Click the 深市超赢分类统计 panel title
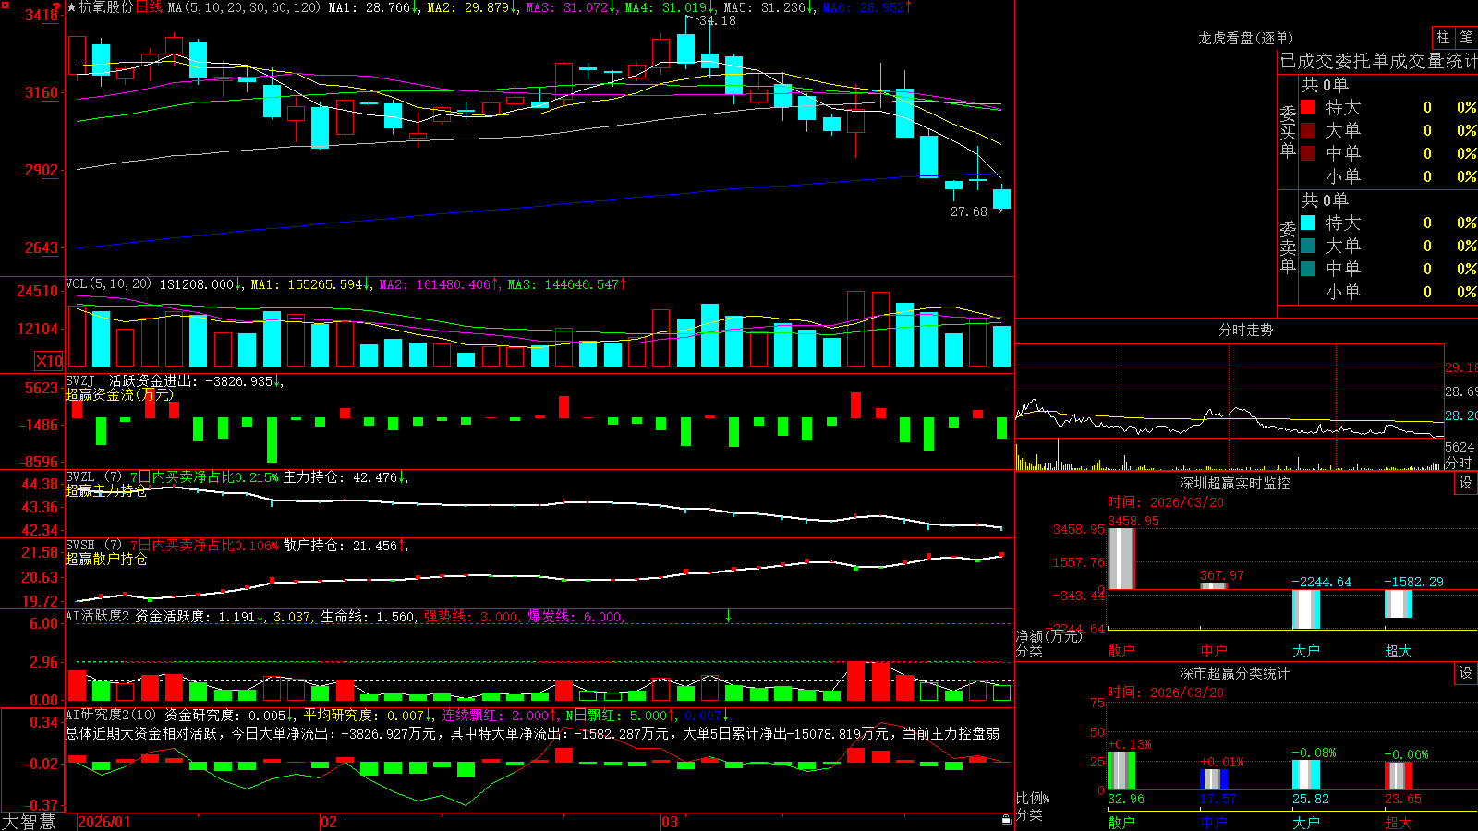Image resolution: width=1478 pixels, height=831 pixels. click(x=1235, y=673)
